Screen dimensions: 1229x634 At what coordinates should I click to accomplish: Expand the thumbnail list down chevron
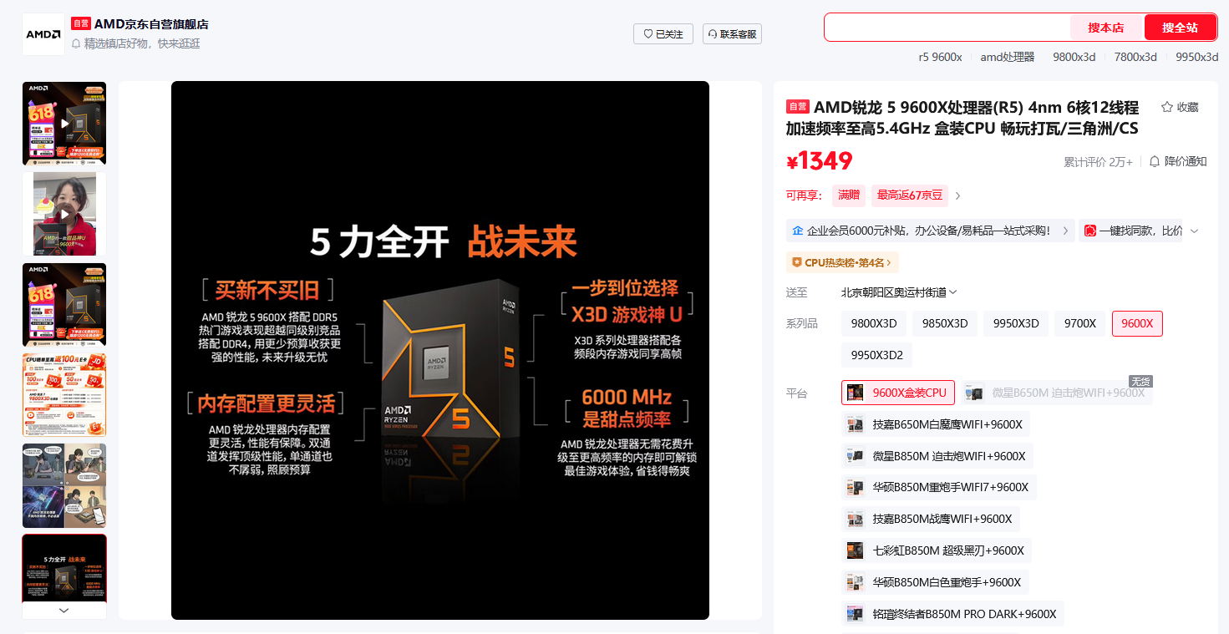(64, 610)
